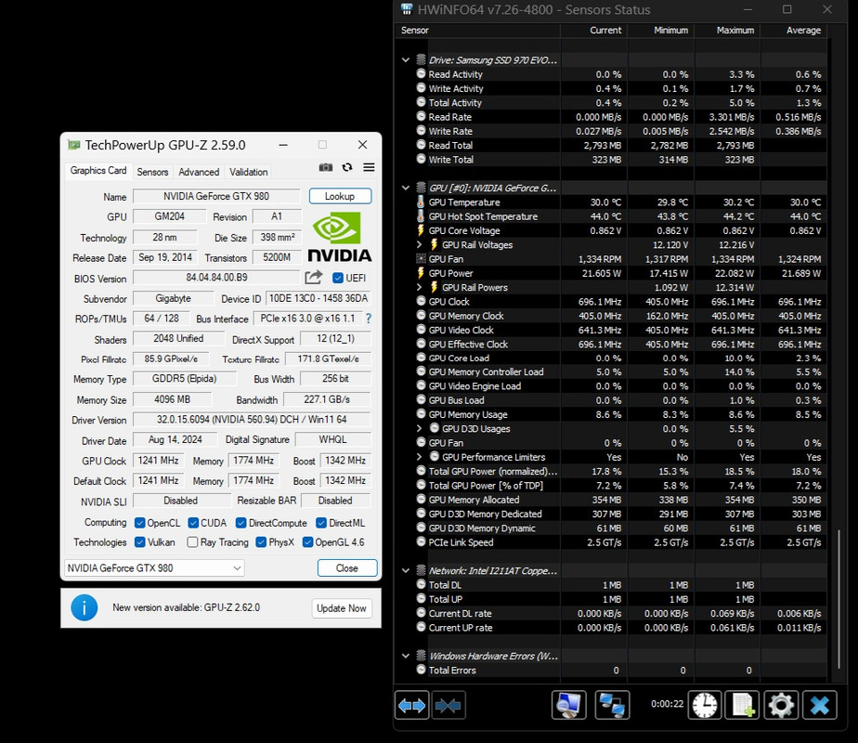The width and height of the screenshot is (858, 743).
Task: Switch to the Sensors tab in GPU-Z
Action: 152,172
